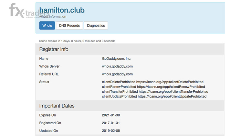The image size is (252, 136).
Task: Click the Status label in Registrar Info
Action: pos(44,82)
